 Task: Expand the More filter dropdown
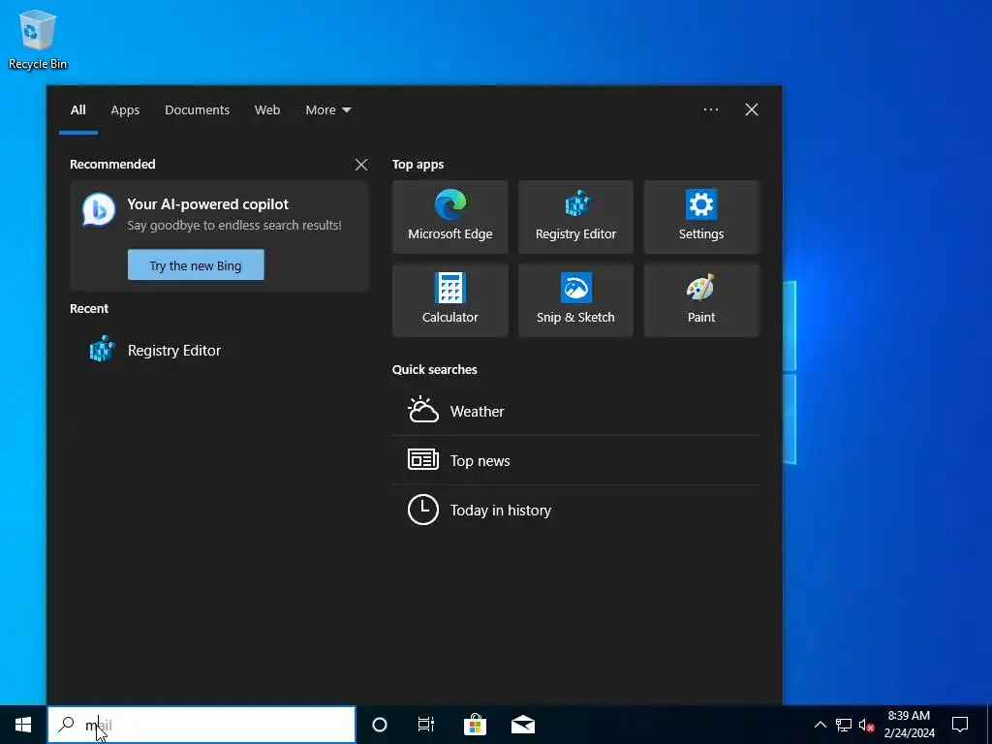coord(327,110)
